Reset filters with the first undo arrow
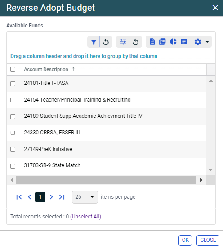 106,42
